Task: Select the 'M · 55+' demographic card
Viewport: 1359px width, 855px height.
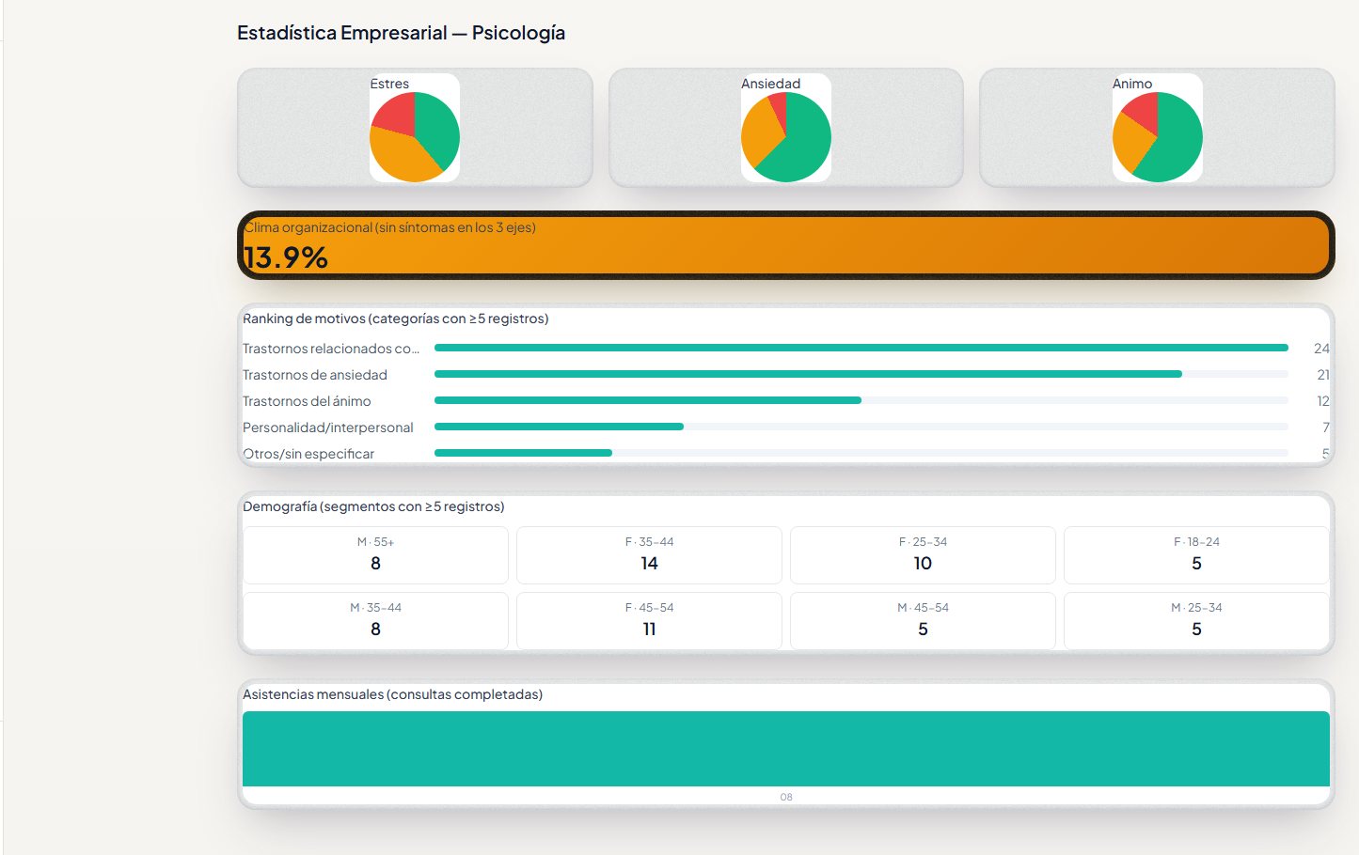Action: coord(375,555)
